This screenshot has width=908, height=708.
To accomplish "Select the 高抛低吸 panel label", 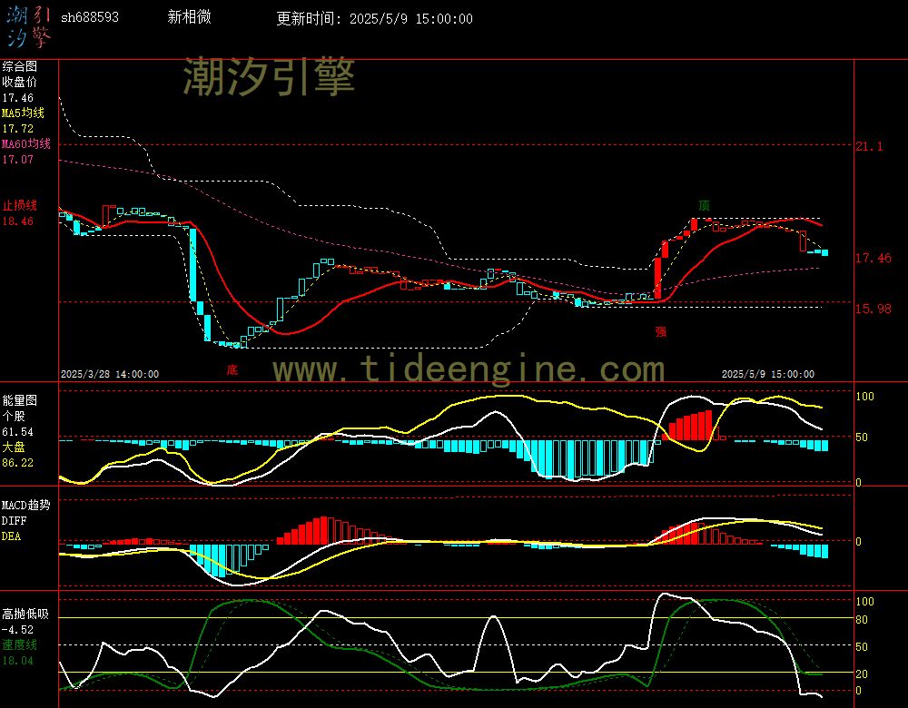I will click(25, 614).
